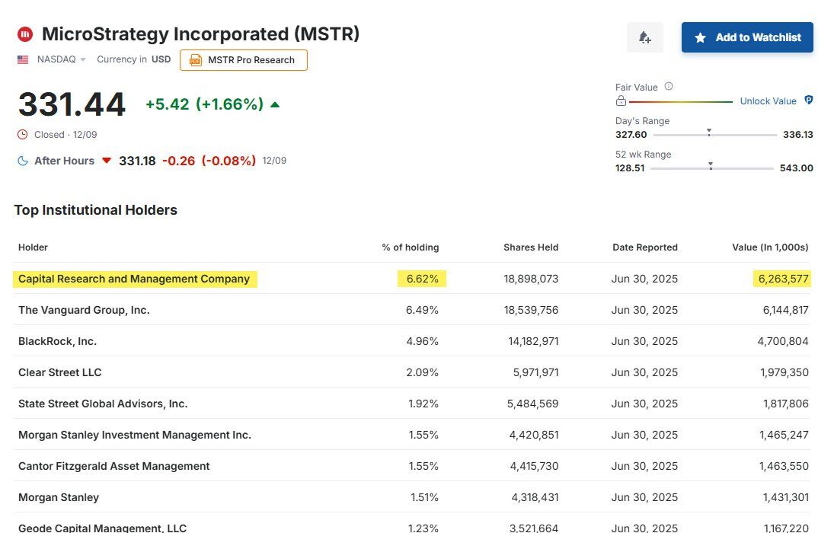Click the Top Institutional Holders heading

pos(96,210)
